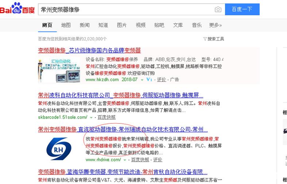Click the V1 credibility badge icon
This screenshot has height=184, width=287.
149,80
